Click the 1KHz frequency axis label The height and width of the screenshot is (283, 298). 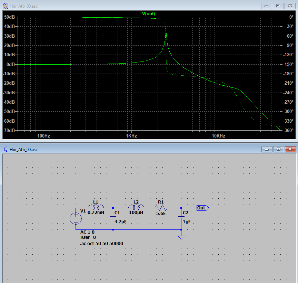(131, 136)
